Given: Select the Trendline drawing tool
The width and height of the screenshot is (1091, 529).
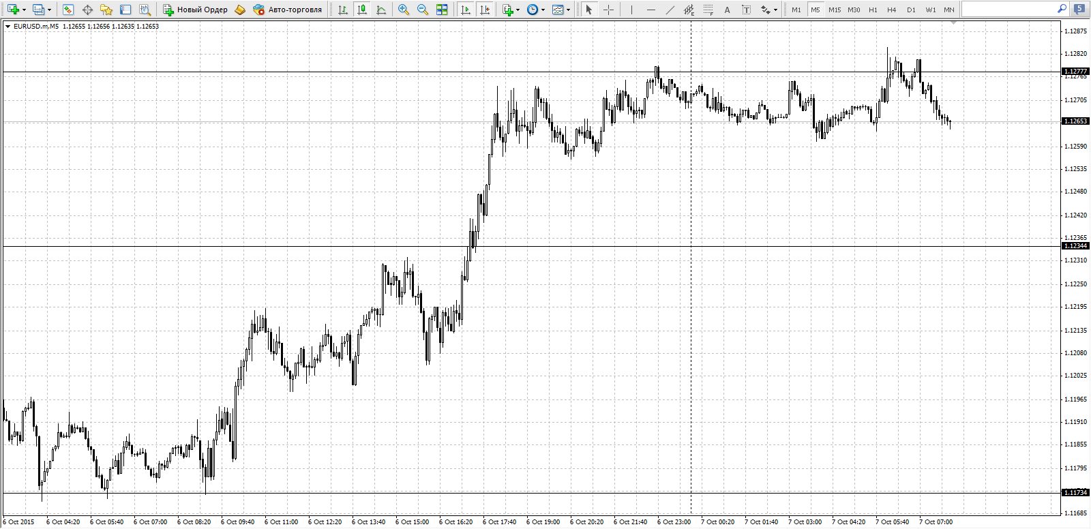Looking at the screenshot, I should pos(670,10).
